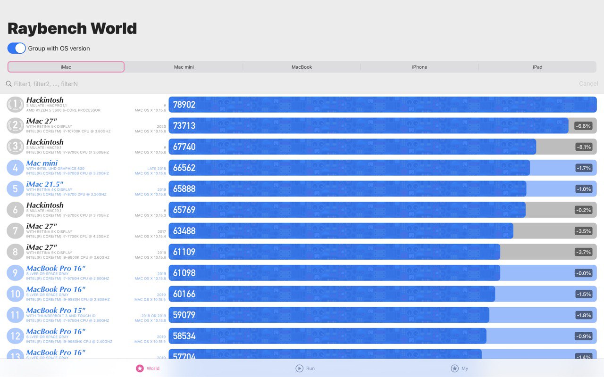Click the 61109 score value
The height and width of the screenshot is (377, 604).
coord(184,252)
